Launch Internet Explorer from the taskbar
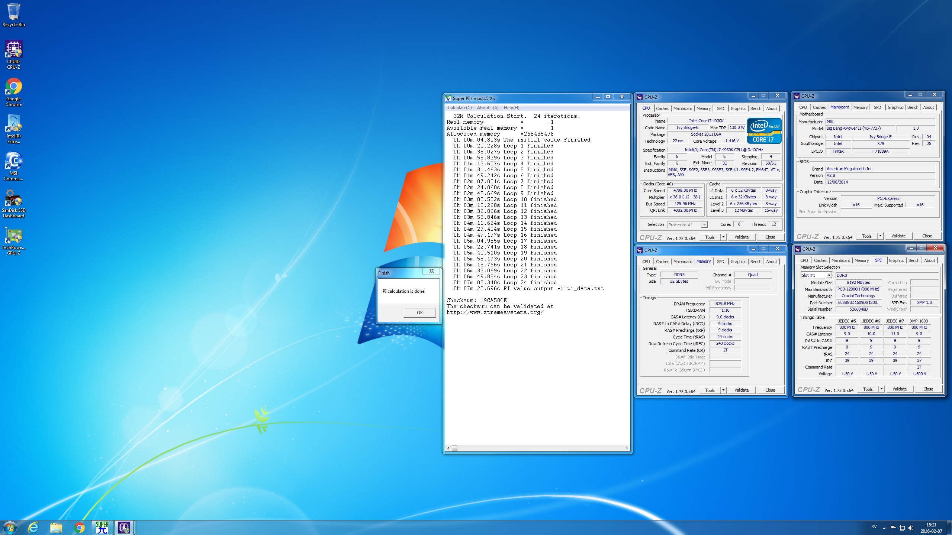The height and width of the screenshot is (535, 952). click(x=33, y=528)
